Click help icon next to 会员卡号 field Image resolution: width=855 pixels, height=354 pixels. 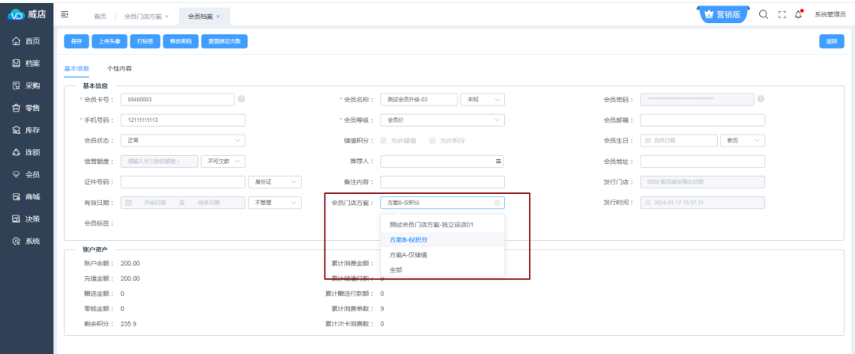click(241, 99)
